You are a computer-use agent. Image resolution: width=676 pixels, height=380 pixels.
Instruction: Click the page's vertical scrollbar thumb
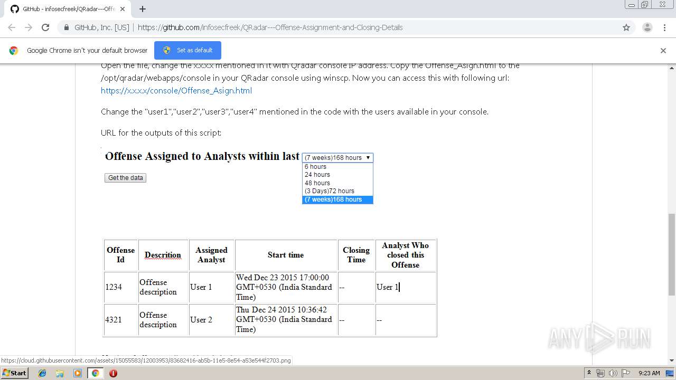672,254
